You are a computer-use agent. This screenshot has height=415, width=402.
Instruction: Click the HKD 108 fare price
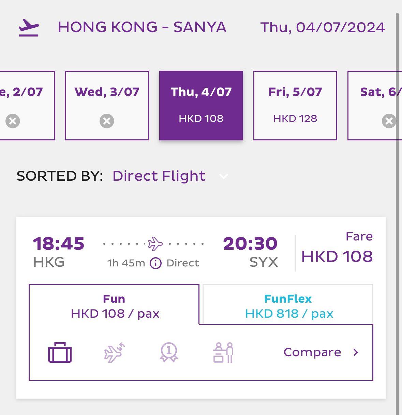[337, 257]
